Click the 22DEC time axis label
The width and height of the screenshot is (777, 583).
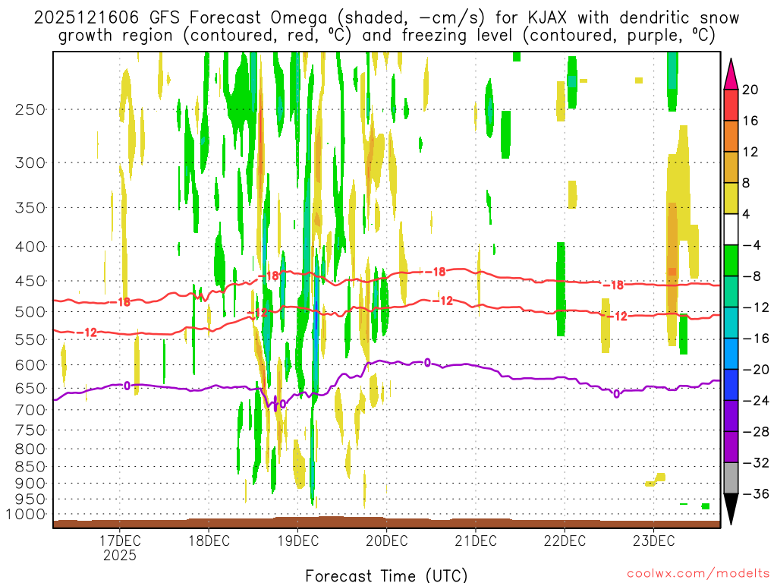(x=565, y=540)
